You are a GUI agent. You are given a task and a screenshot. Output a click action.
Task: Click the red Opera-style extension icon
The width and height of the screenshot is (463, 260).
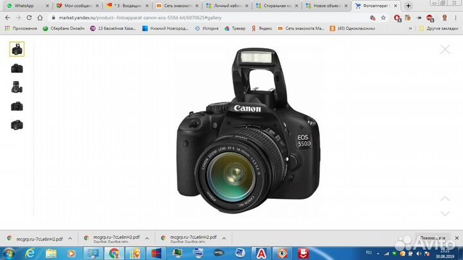pyautogui.click(x=397, y=18)
